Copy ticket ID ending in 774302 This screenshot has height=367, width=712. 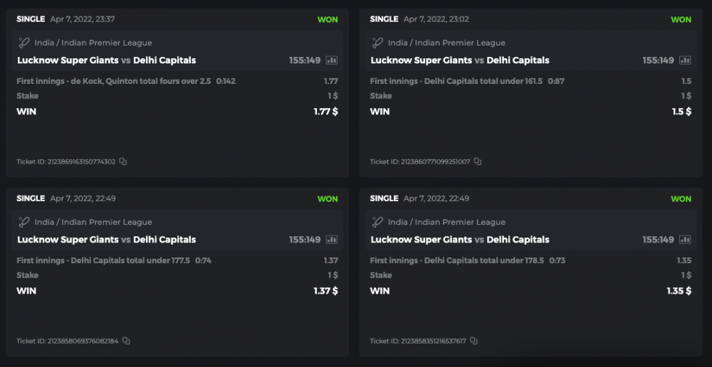(x=123, y=161)
